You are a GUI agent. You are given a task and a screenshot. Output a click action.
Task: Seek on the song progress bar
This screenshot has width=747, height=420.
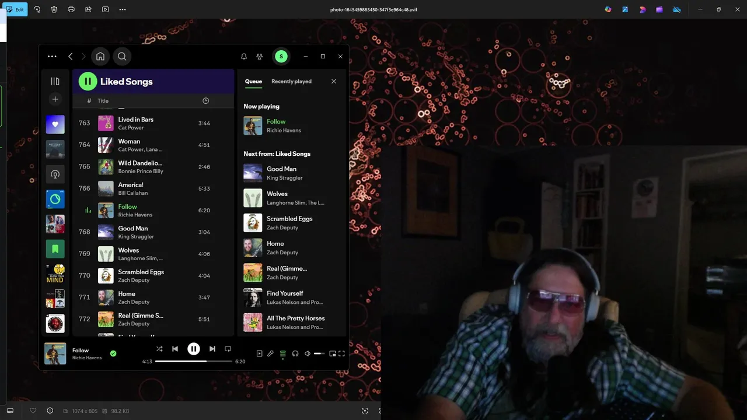pyautogui.click(x=194, y=362)
